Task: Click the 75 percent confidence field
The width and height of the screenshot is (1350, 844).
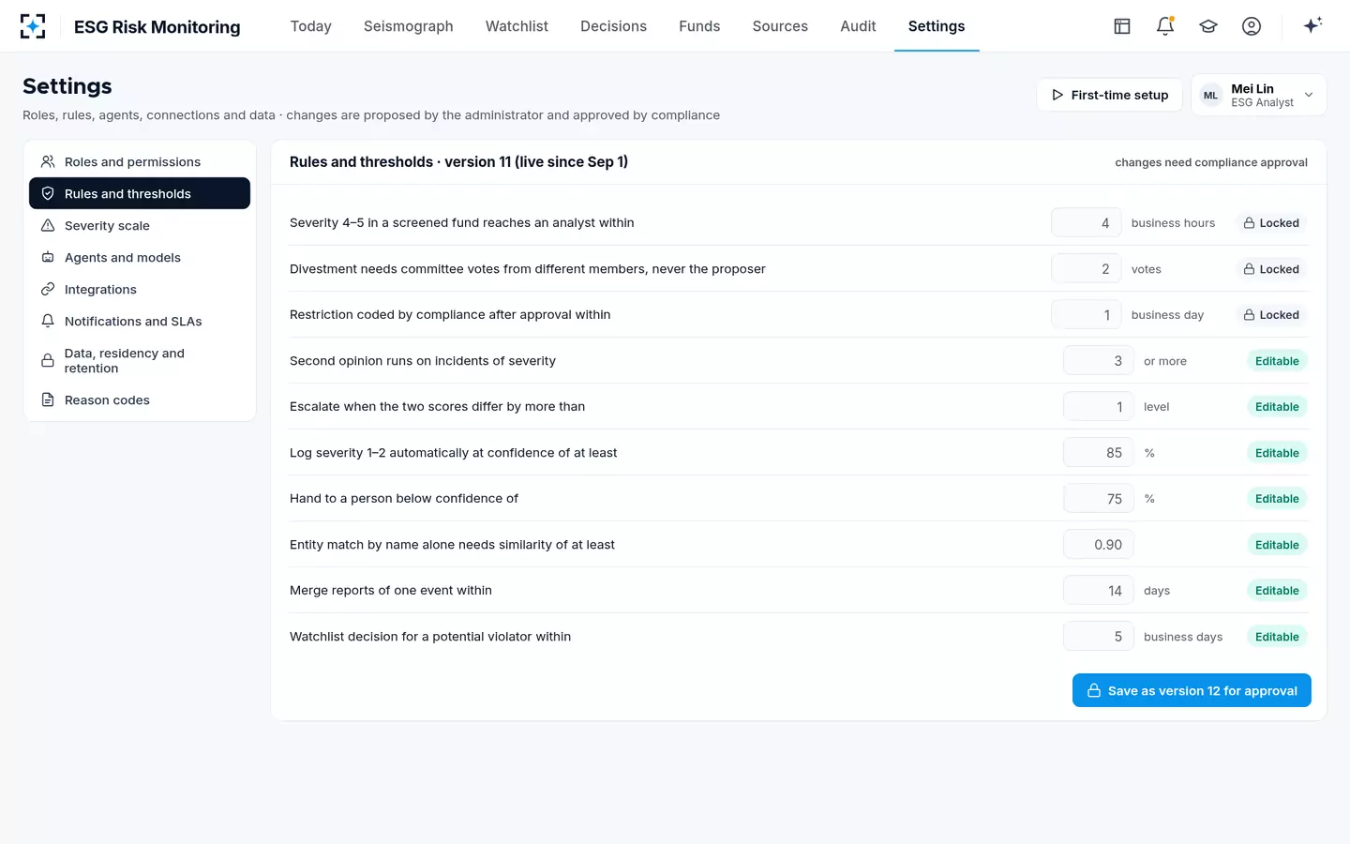Action: (1098, 499)
